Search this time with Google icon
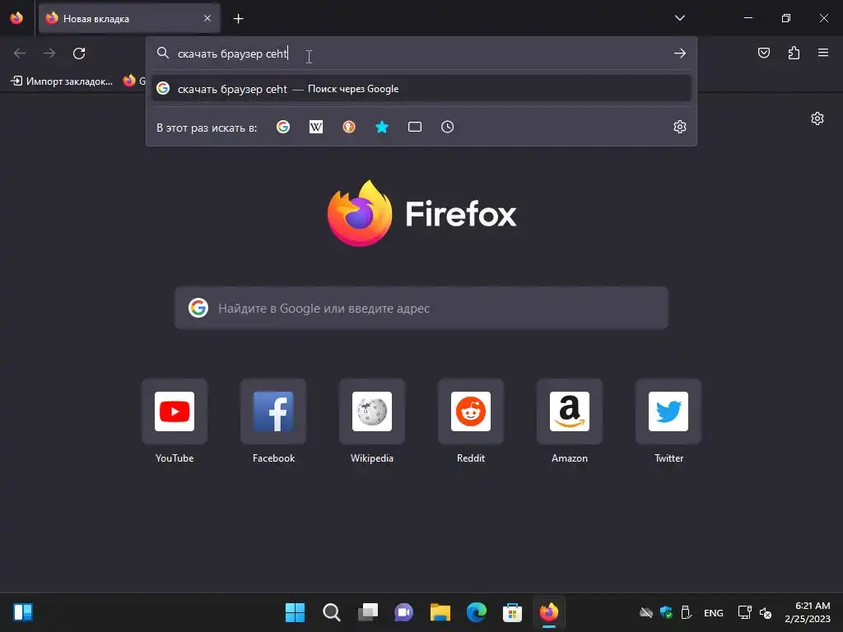Image resolution: width=843 pixels, height=632 pixels. [283, 127]
